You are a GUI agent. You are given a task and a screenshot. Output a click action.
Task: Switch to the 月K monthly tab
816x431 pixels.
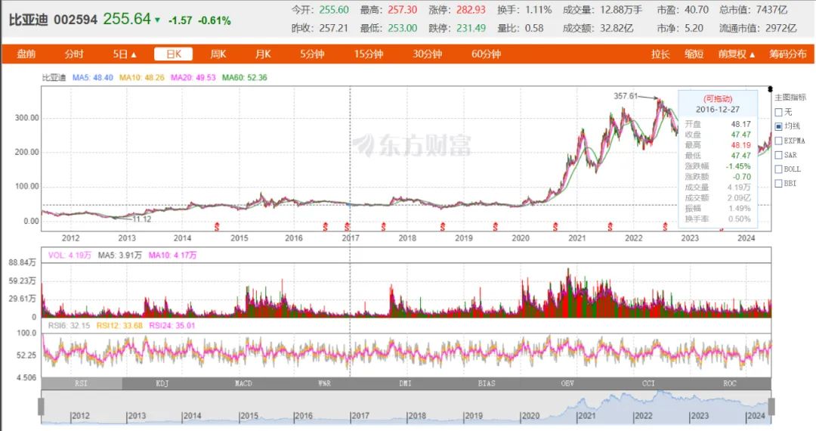pos(263,54)
